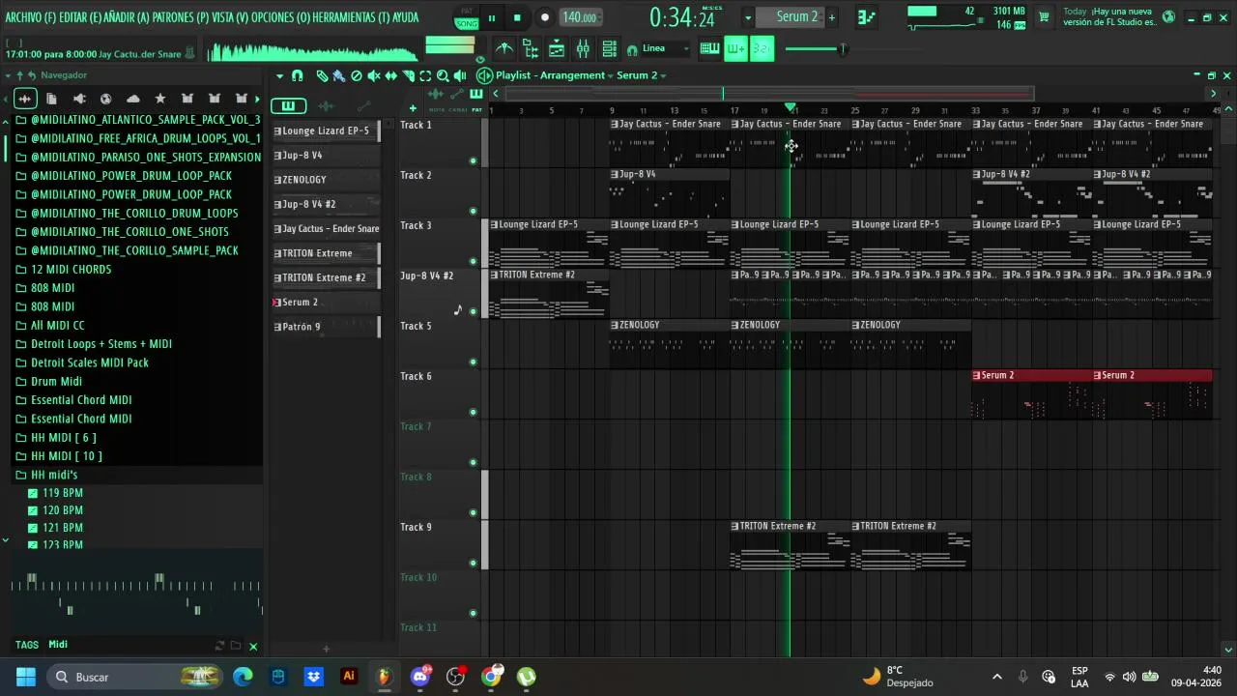This screenshot has width=1237, height=696.
Task: Switch to the Midi tag at browser bottom
Action: (x=58, y=645)
